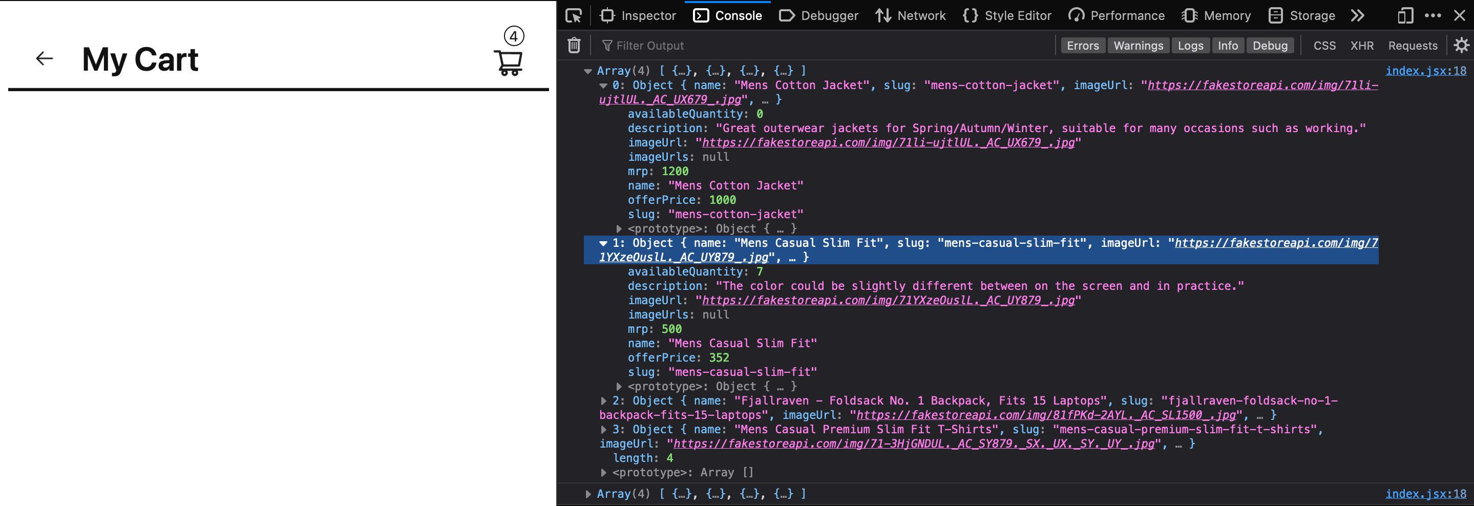
Task: Activate the element picker icon
Action: coord(573,15)
